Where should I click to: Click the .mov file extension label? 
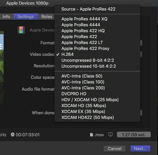[99, 135]
